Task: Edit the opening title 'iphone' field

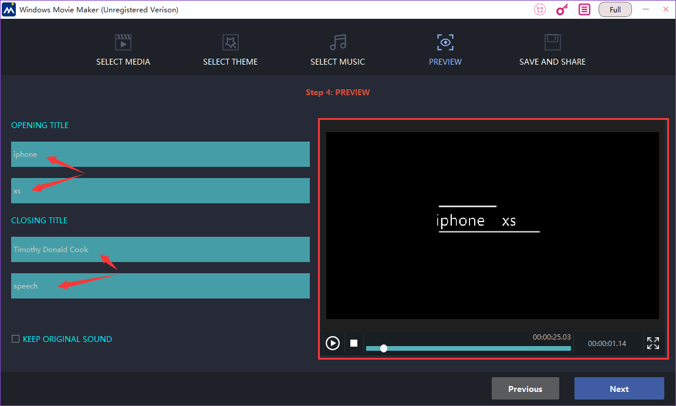Action: coord(160,154)
